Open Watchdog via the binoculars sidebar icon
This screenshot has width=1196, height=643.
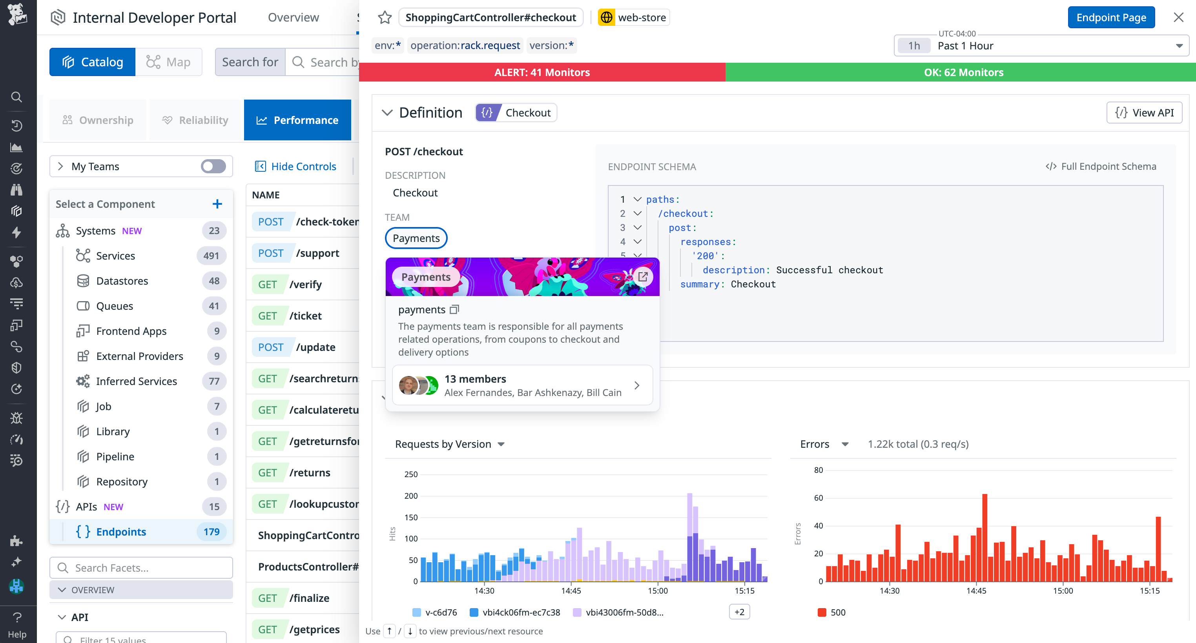[x=17, y=190]
